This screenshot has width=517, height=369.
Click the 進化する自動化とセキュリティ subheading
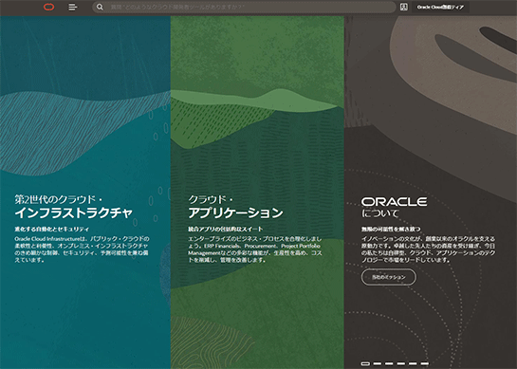coord(52,229)
